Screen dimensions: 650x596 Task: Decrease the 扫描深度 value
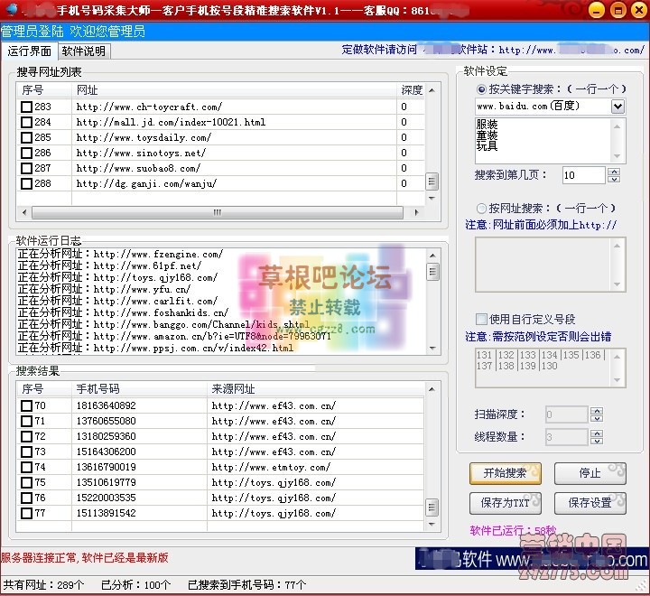pos(597,418)
